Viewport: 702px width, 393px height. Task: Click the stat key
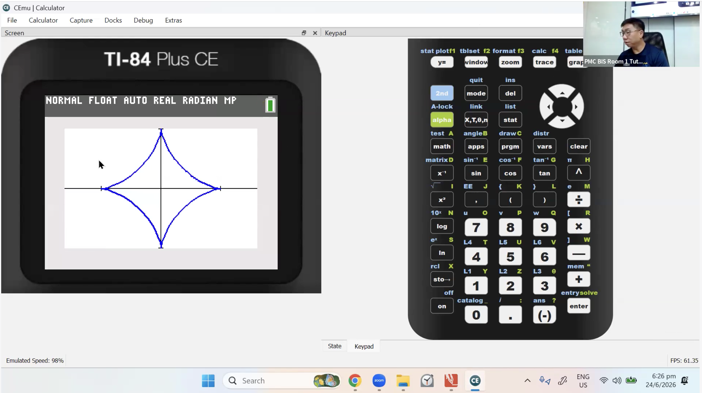click(x=510, y=120)
